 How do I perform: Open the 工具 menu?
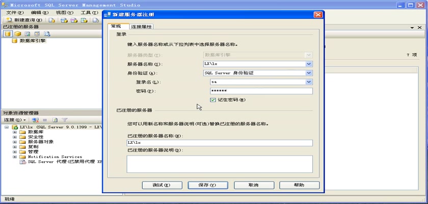click(89, 13)
